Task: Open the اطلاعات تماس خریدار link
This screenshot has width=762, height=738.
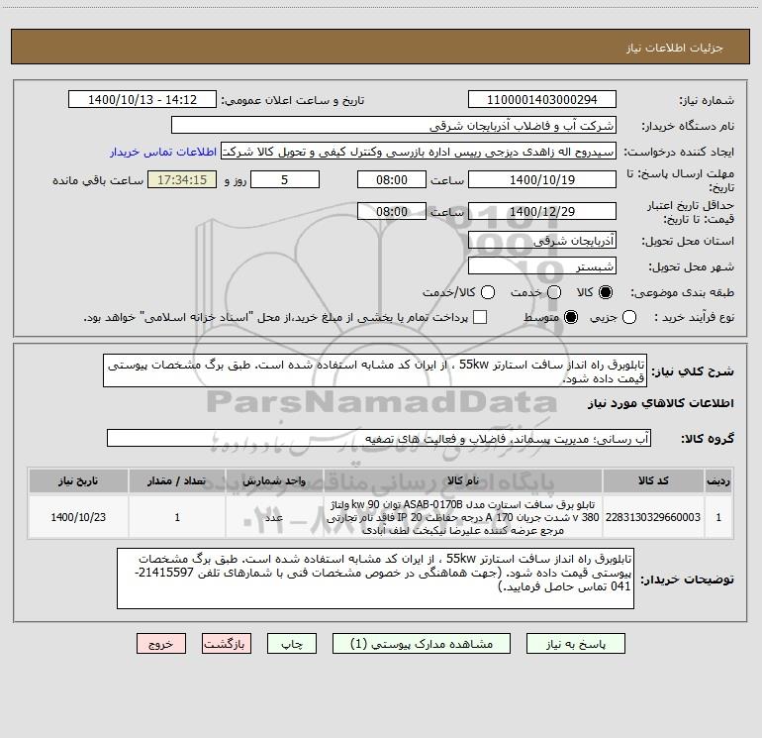Action: point(163,152)
